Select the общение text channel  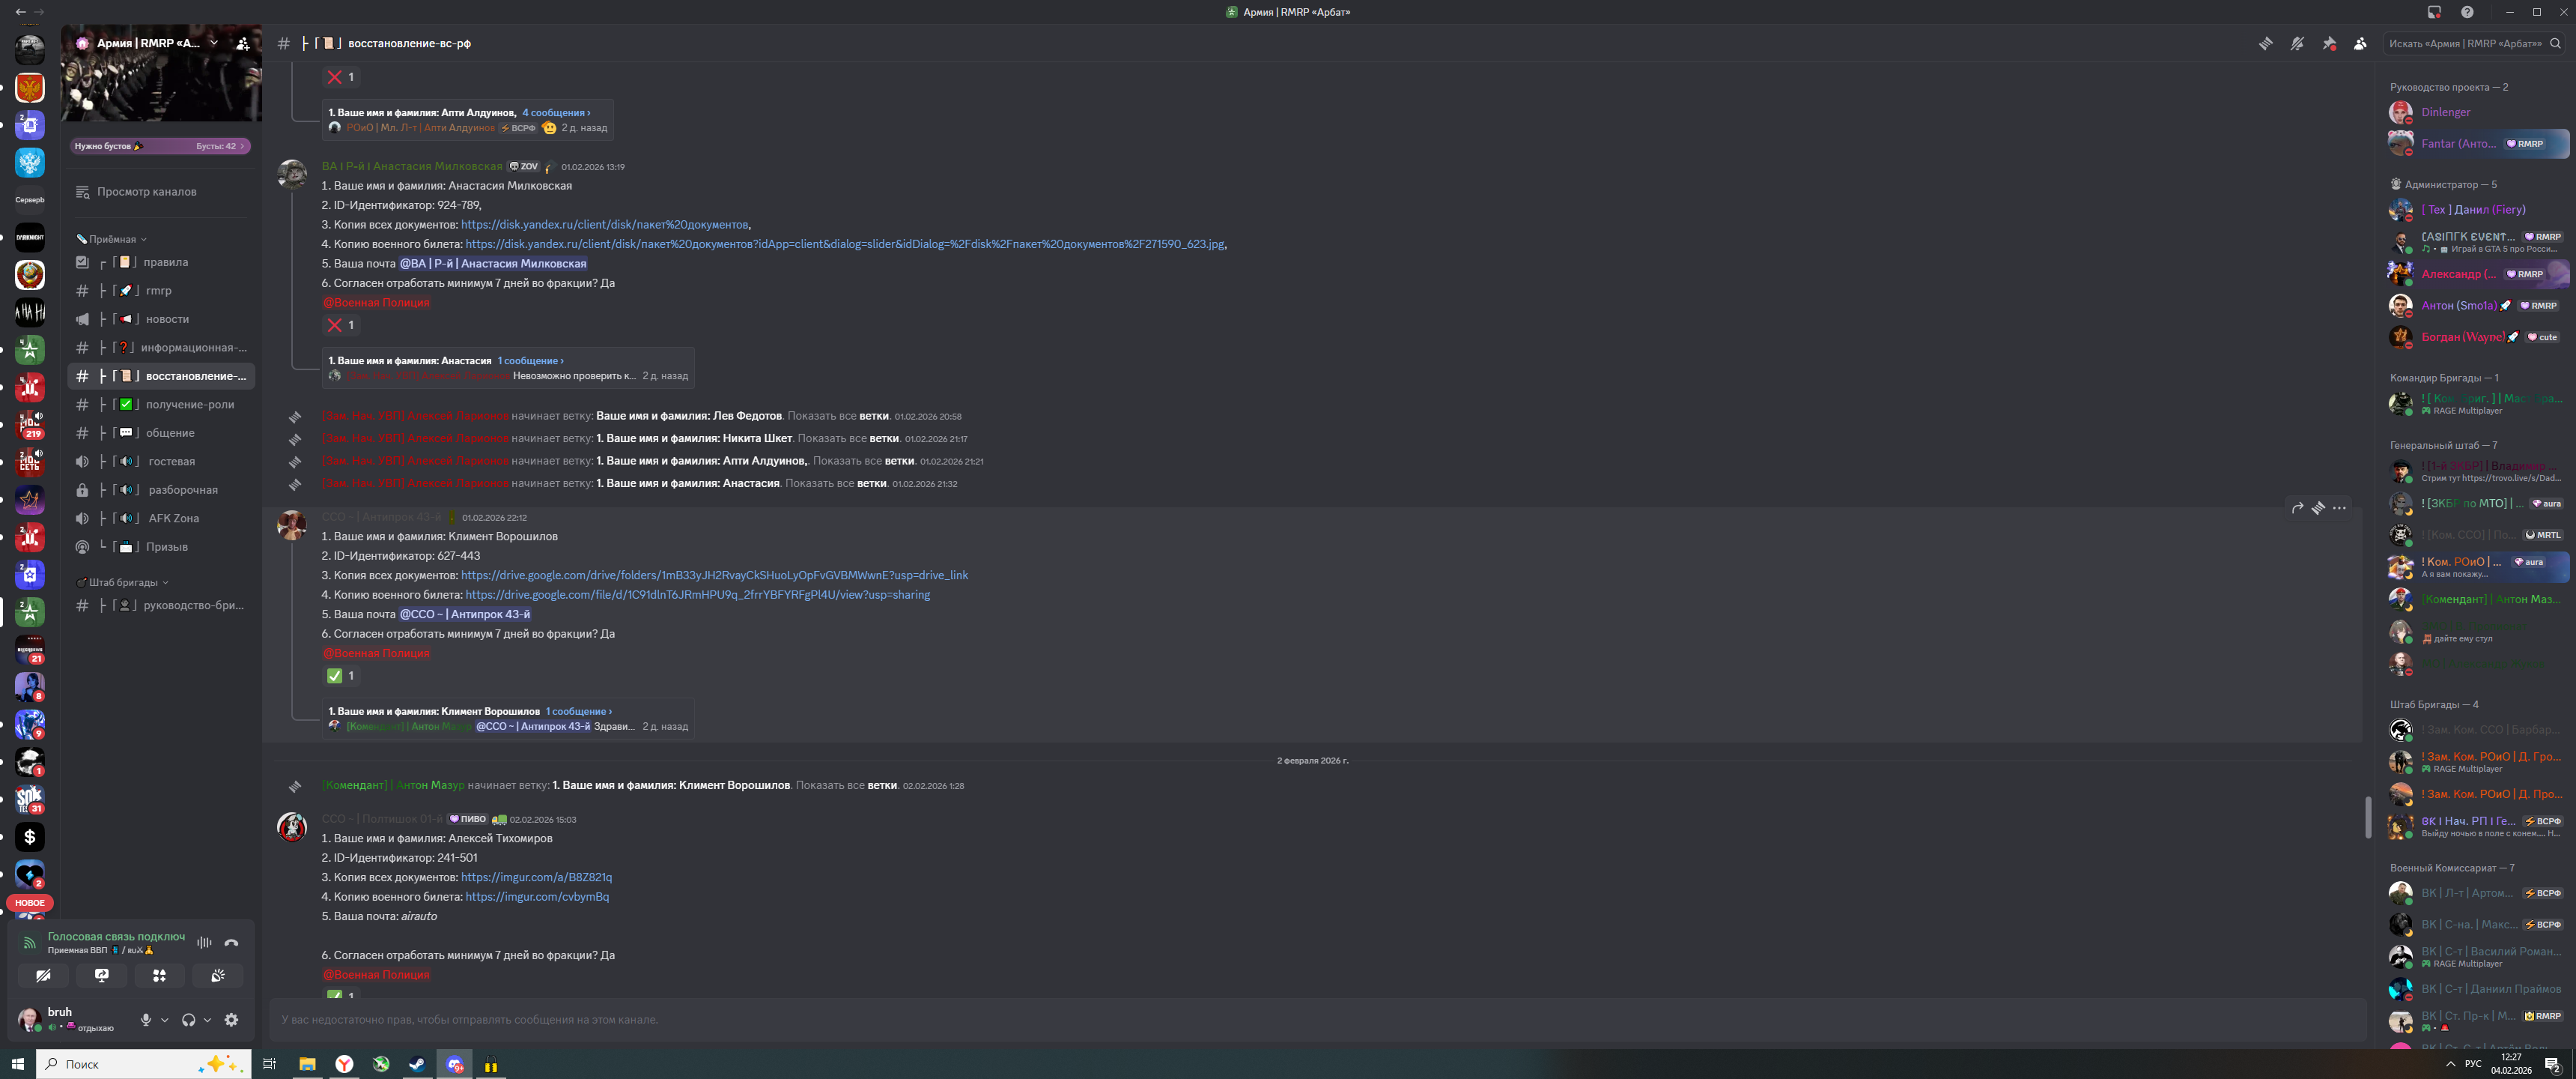point(170,433)
